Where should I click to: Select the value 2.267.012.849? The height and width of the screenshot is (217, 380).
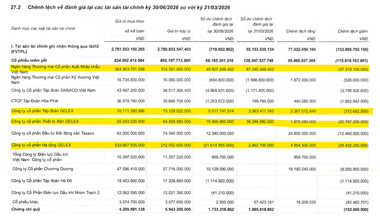303,111
